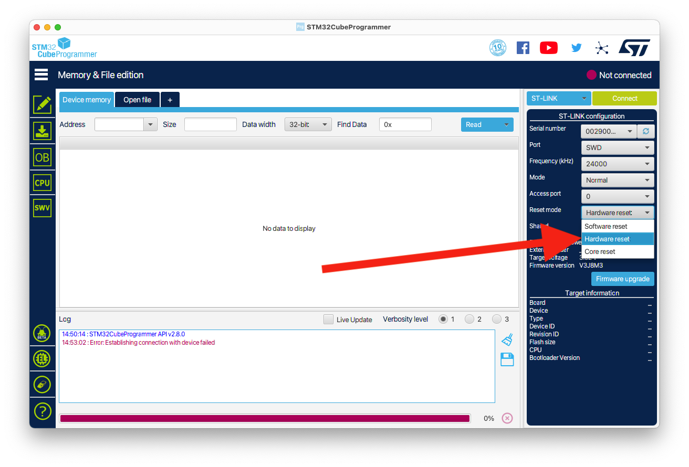
Task: Choose Core reset from the list
Action: [618, 251]
